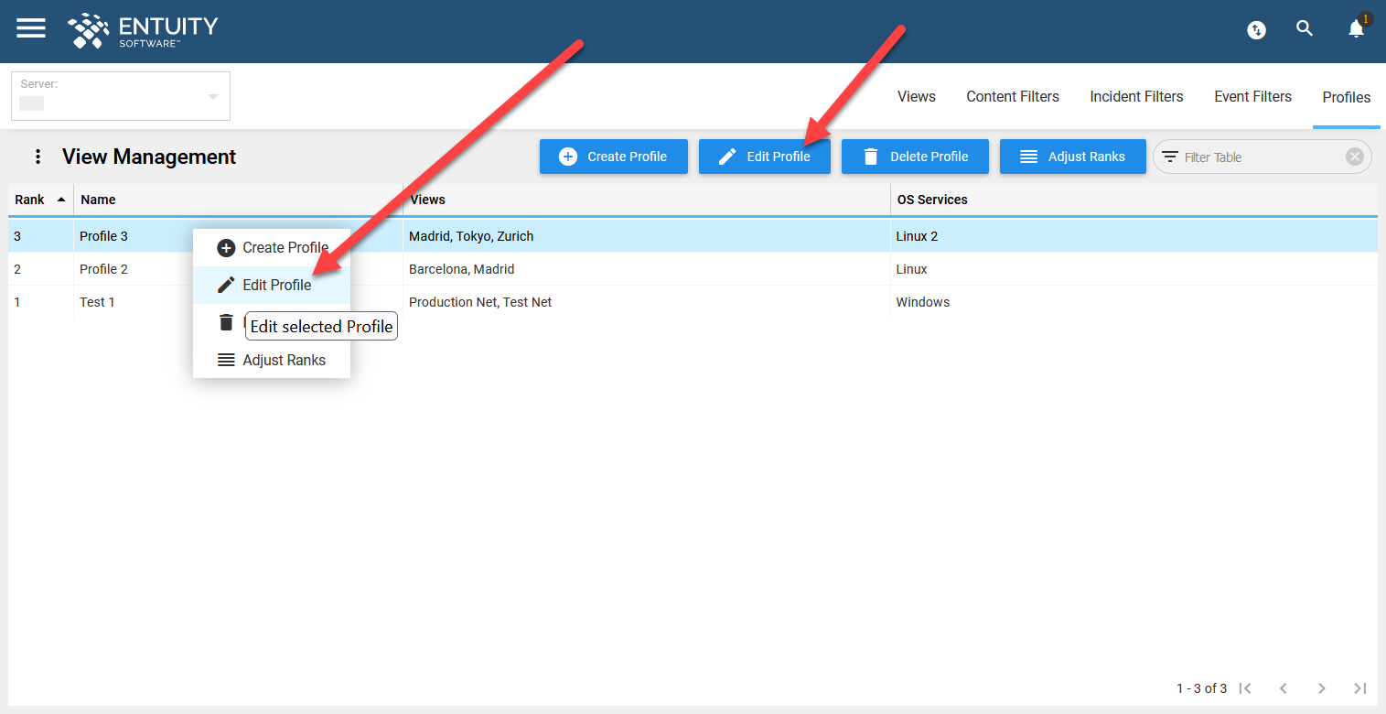Switch to the Content Filters tab
1386x714 pixels.
tap(1013, 96)
